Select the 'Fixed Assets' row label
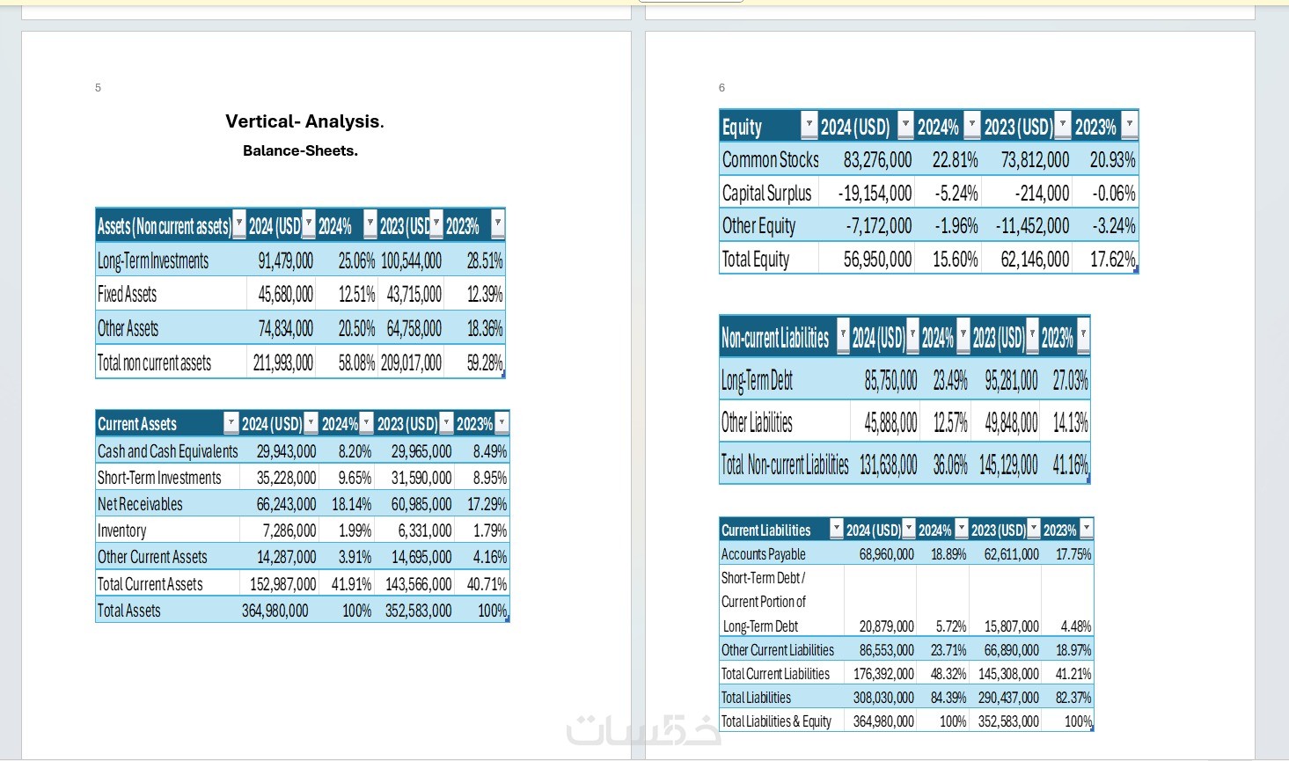This screenshot has width=1289, height=761. pyautogui.click(x=127, y=294)
